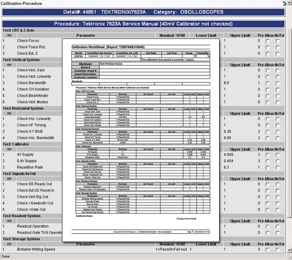
Task: Click the 'Check Bandwidth' parameter text
Action: coord(32,83)
